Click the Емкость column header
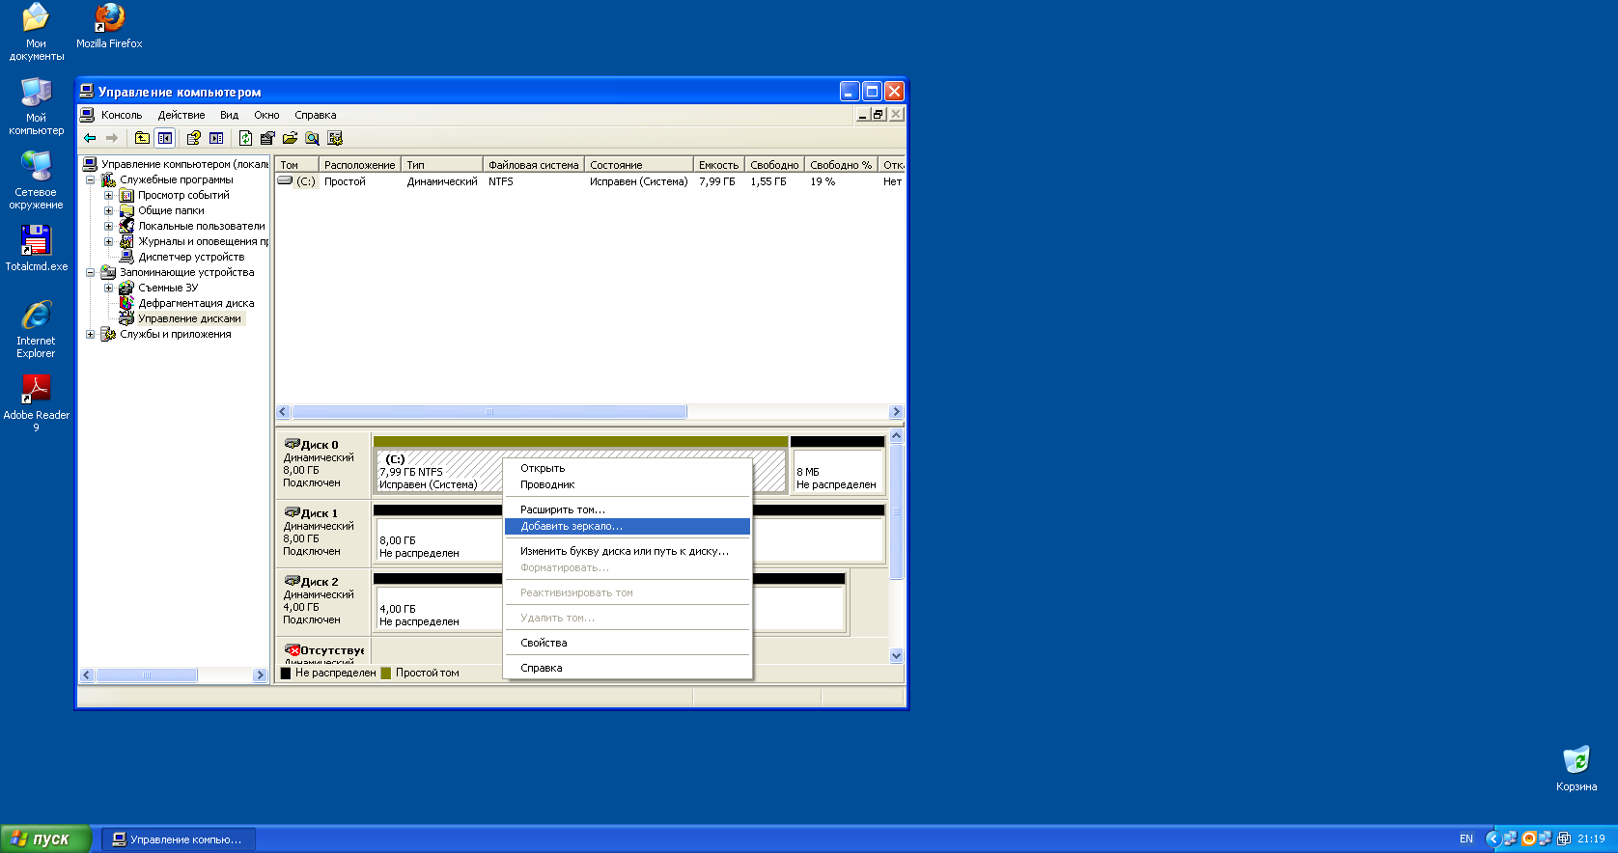 [718, 165]
